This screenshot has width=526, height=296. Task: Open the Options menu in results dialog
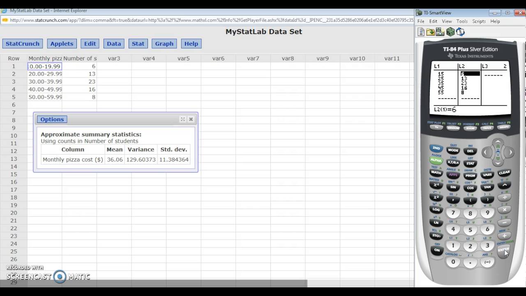[52, 119]
